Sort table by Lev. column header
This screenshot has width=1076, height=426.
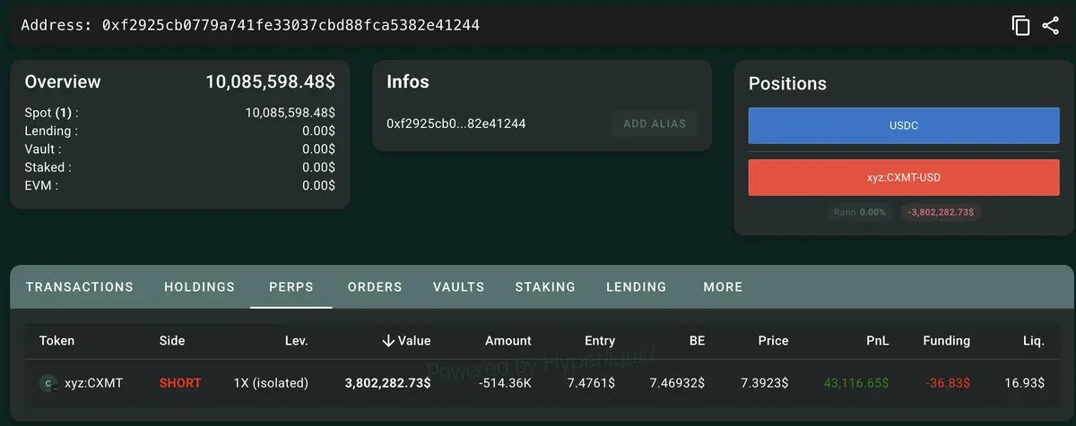[297, 340]
